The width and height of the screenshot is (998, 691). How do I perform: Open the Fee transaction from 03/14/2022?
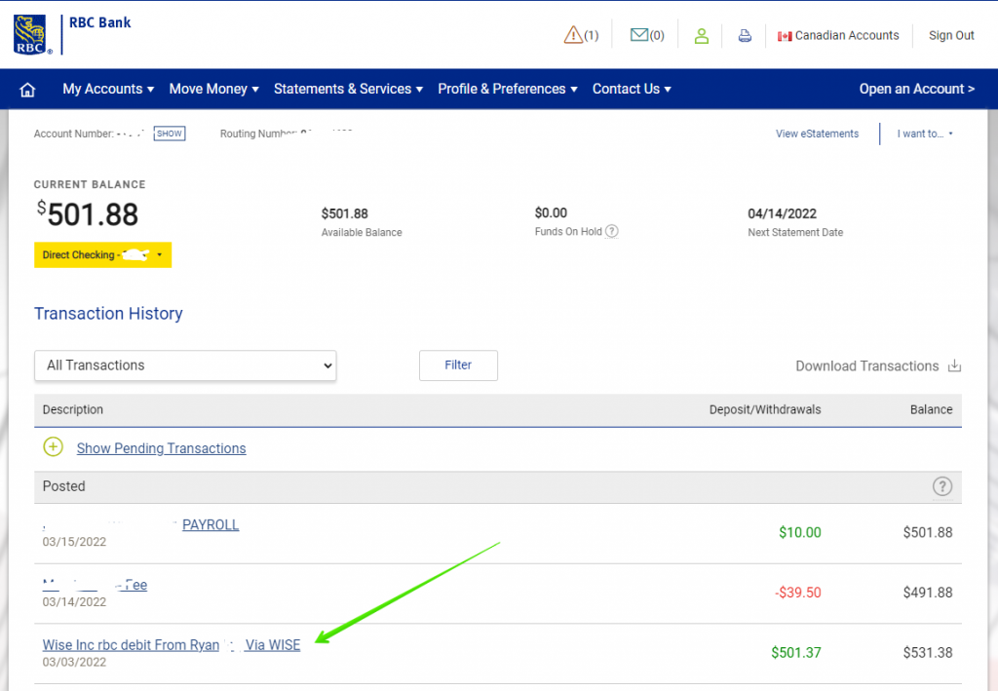pos(95,585)
